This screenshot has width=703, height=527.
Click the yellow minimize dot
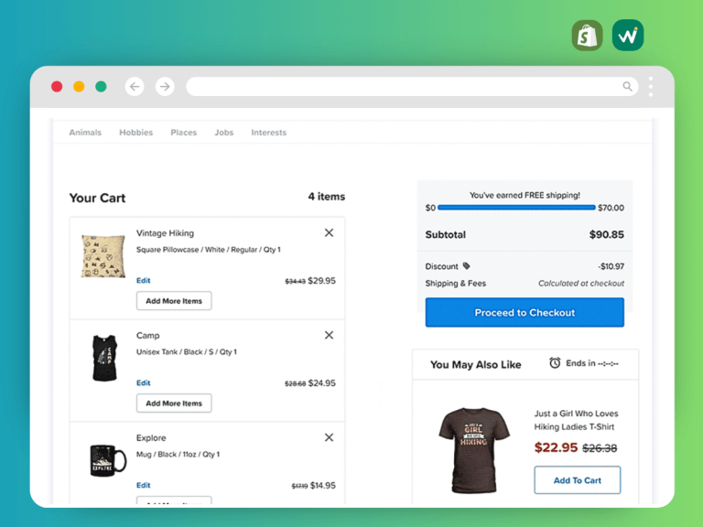tap(79, 87)
